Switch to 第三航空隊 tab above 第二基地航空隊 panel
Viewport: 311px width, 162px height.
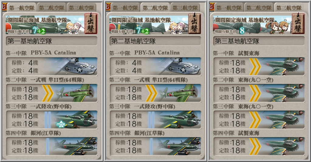tap(185, 8)
